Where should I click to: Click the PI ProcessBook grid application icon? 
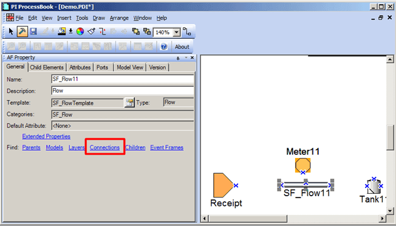(10, 18)
